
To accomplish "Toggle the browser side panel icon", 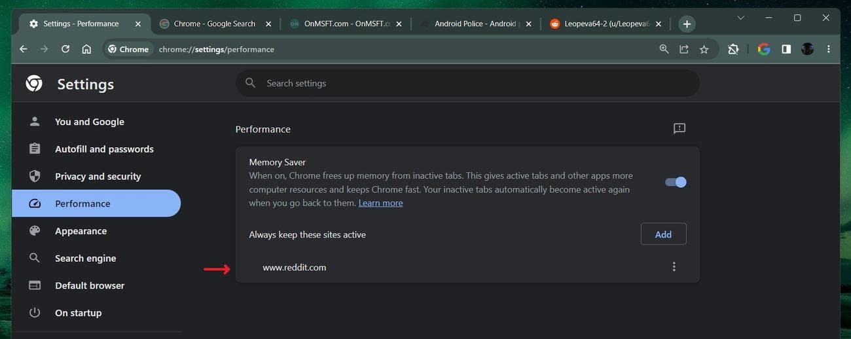I will tap(786, 49).
